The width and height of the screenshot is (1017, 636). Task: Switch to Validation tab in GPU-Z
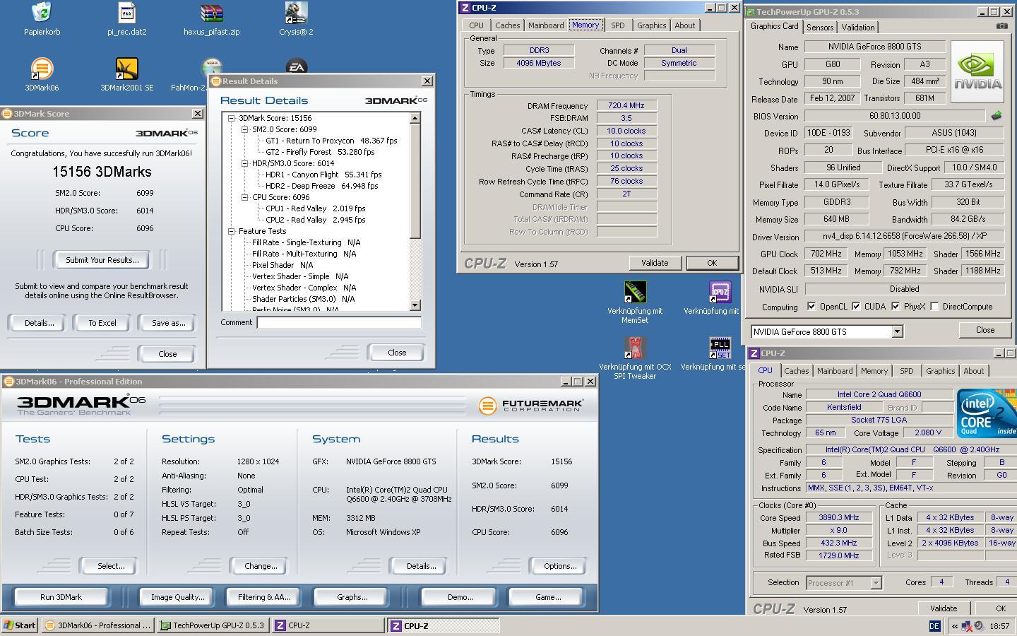(x=858, y=28)
